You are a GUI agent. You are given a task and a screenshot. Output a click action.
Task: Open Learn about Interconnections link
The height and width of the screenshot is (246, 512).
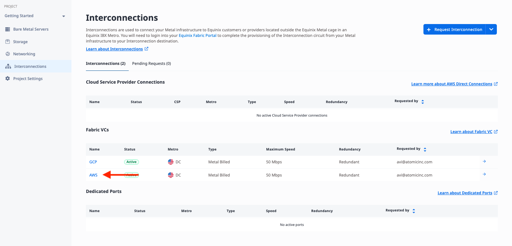114,49
